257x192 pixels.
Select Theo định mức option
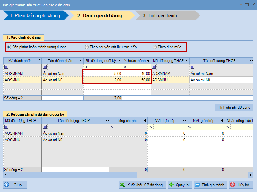(167, 47)
